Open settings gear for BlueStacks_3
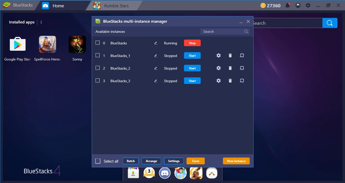The image size is (345, 183). [219, 81]
